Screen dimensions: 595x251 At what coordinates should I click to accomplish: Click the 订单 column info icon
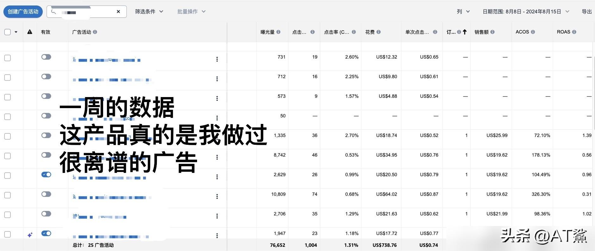pos(459,32)
